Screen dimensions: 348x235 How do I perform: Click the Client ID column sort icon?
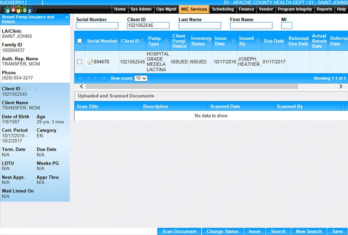(143, 41)
